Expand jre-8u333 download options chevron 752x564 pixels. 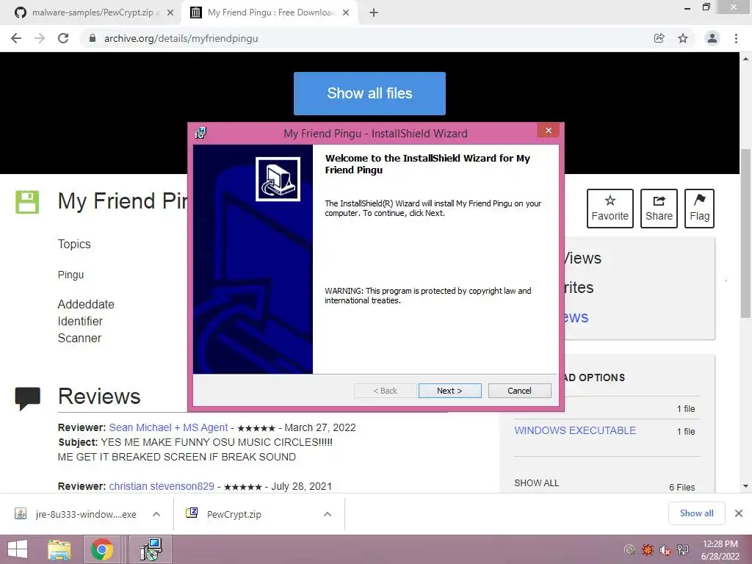156,514
